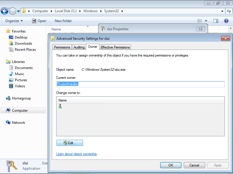Click the Favorites star icon
This screenshot has width=233, height=174.
[8, 31]
